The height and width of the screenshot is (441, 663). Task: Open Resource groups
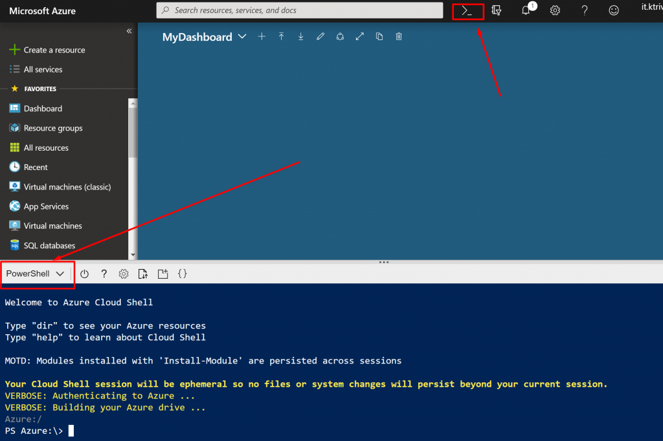pos(46,128)
